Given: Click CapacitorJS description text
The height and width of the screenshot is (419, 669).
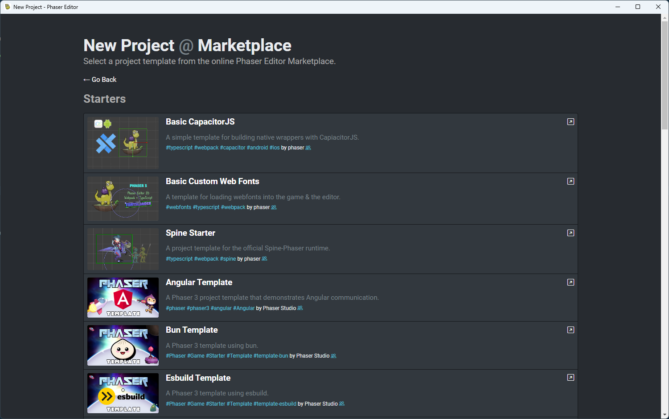Looking at the screenshot, I should 263,137.
